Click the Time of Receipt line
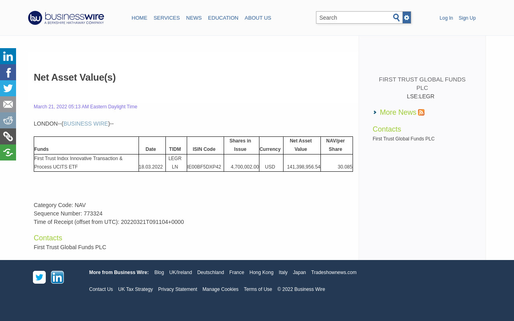 click(109, 222)
